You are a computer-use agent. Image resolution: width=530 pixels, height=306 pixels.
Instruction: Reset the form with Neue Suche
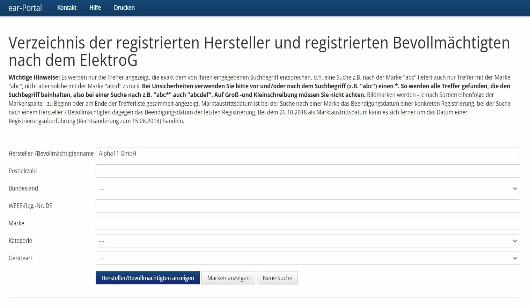[x=277, y=278]
